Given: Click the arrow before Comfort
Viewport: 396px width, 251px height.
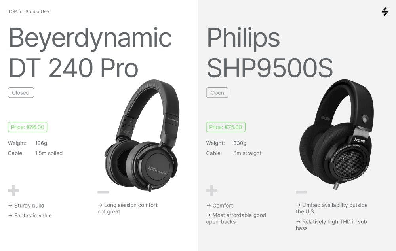Looking at the screenshot, I should point(209,206).
